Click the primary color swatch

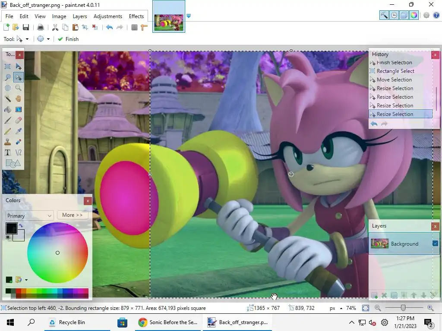point(11,228)
